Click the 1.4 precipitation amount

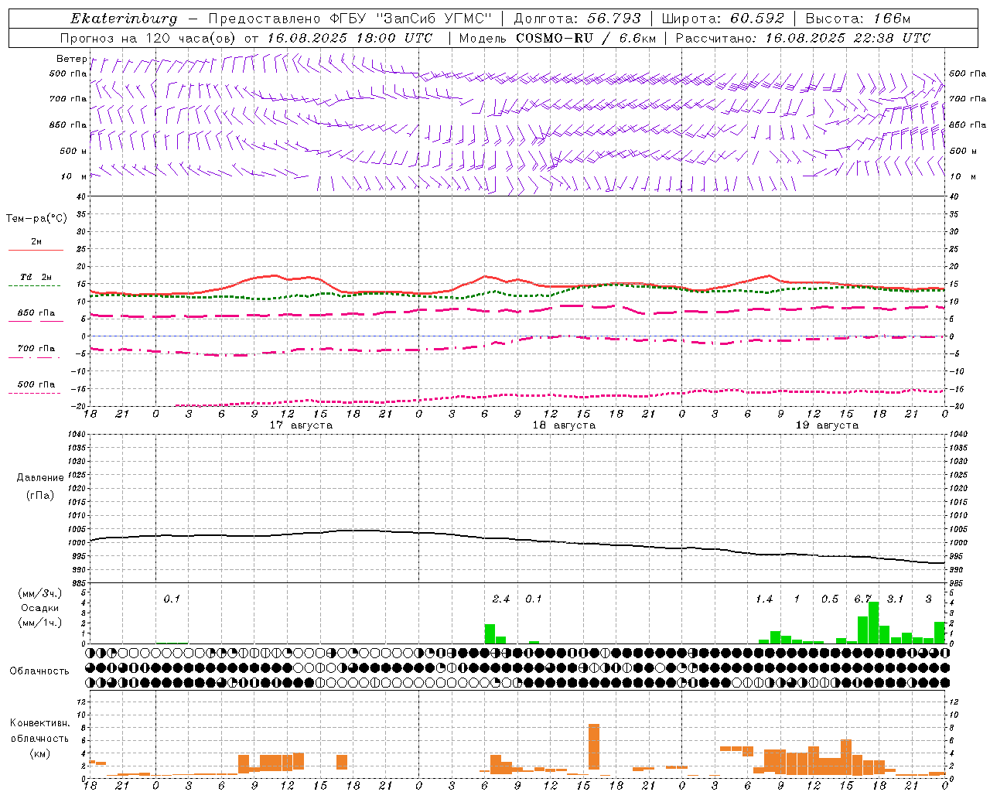pos(764,599)
